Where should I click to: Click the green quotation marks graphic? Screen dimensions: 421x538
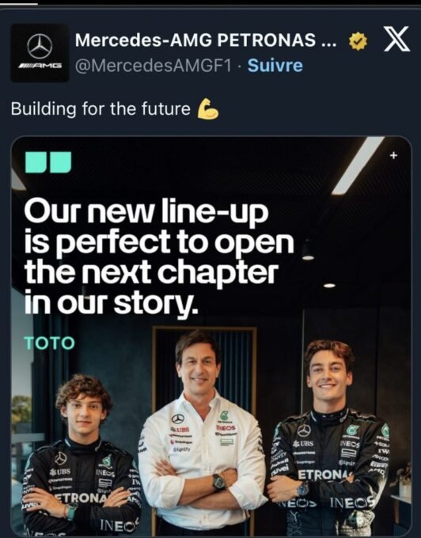pos(48,162)
